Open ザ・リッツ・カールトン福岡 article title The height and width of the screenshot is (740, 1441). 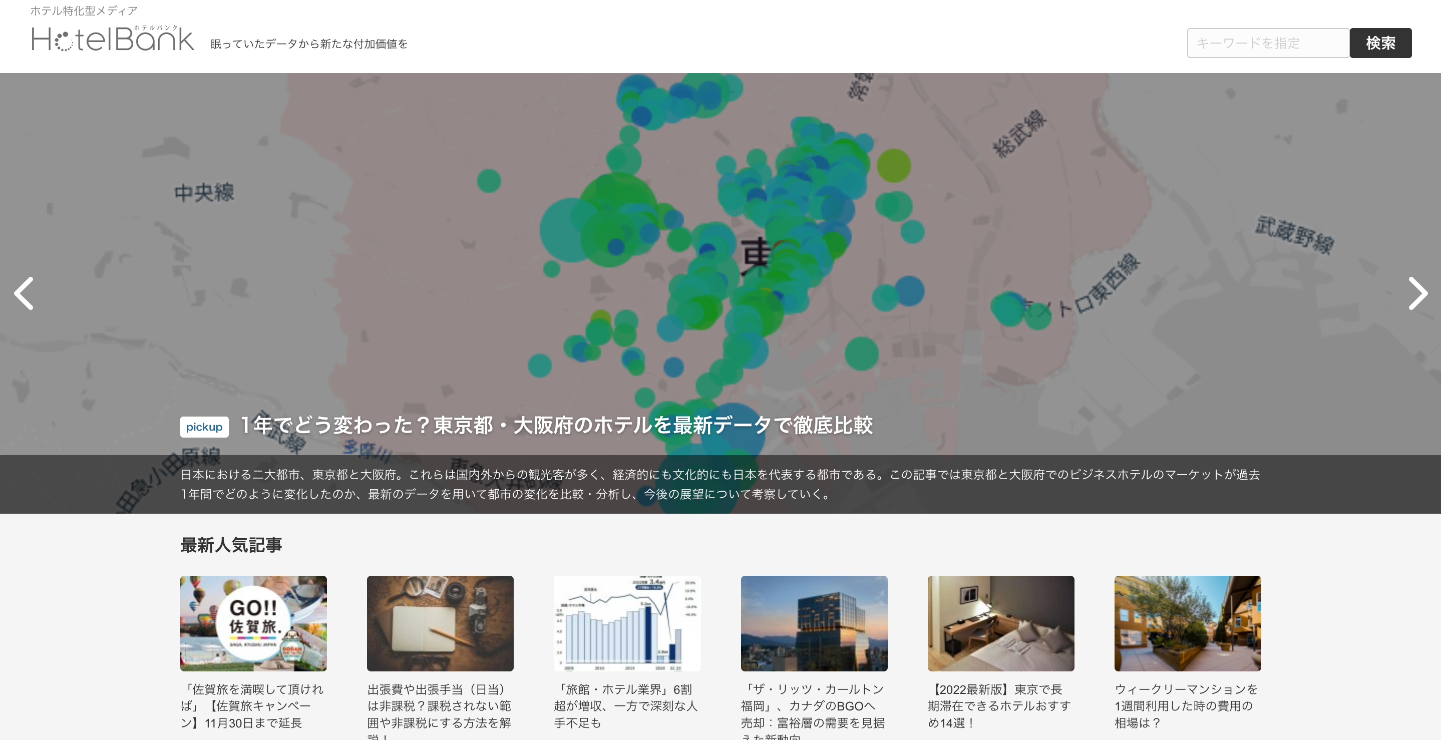tap(812, 706)
